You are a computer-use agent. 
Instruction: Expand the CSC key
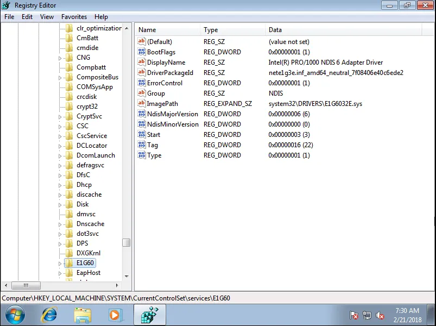coord(60,127)
